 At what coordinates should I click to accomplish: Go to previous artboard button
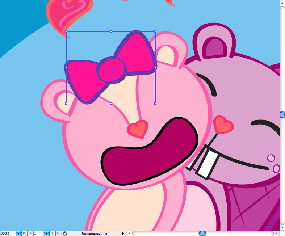click(30, 233)
